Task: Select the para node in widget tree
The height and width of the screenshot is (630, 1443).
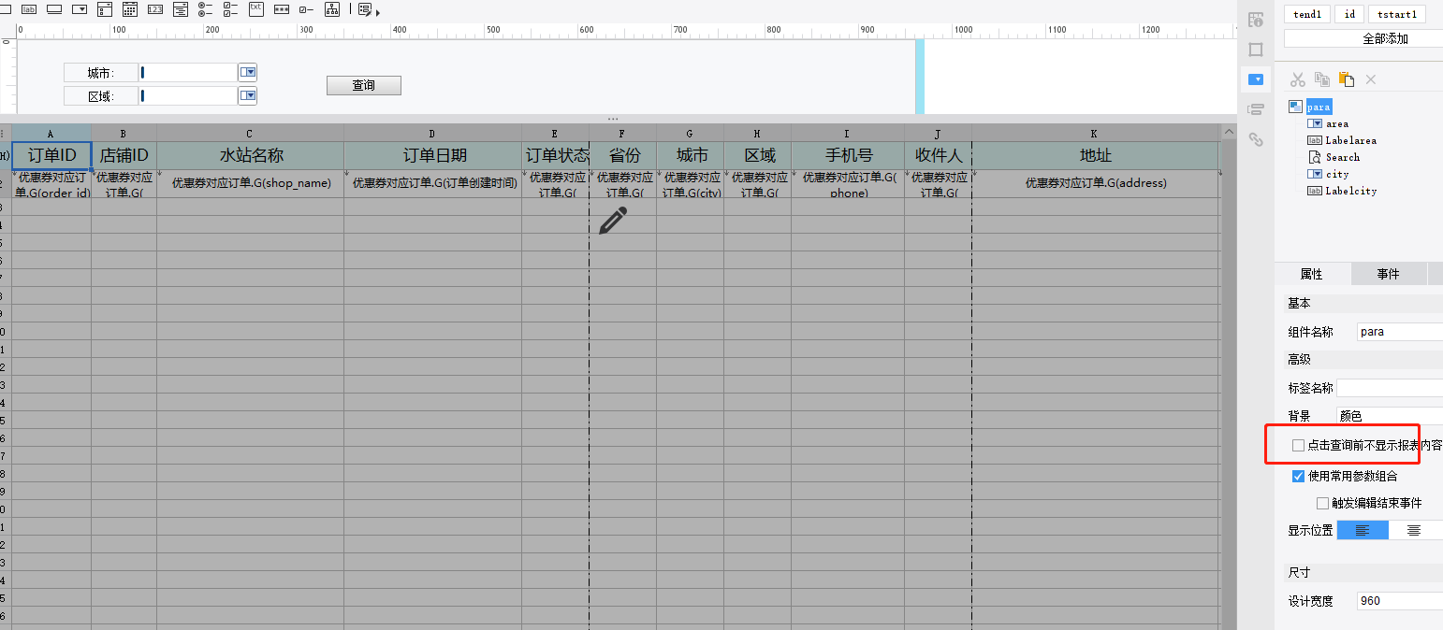Action: 1319,107
